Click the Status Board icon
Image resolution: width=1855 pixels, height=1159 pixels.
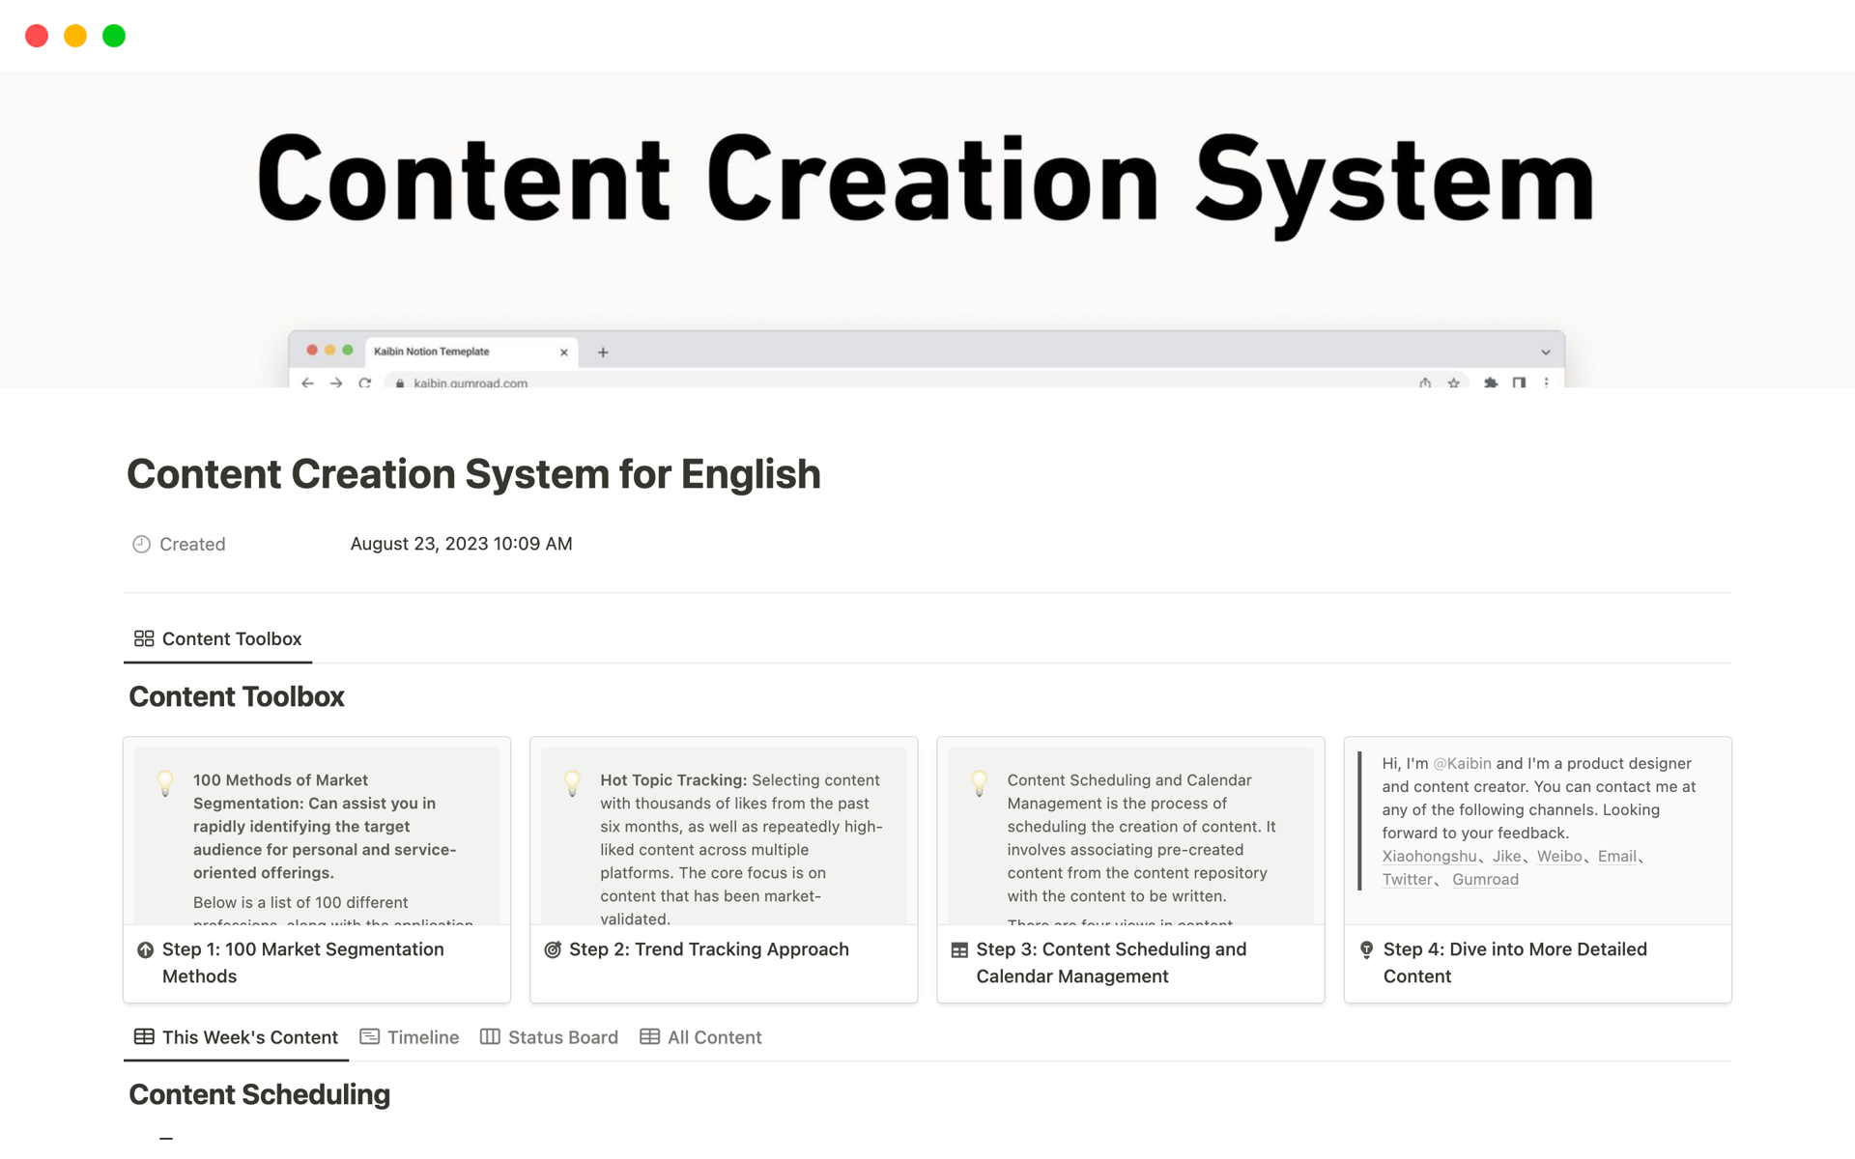(490, 1036)
